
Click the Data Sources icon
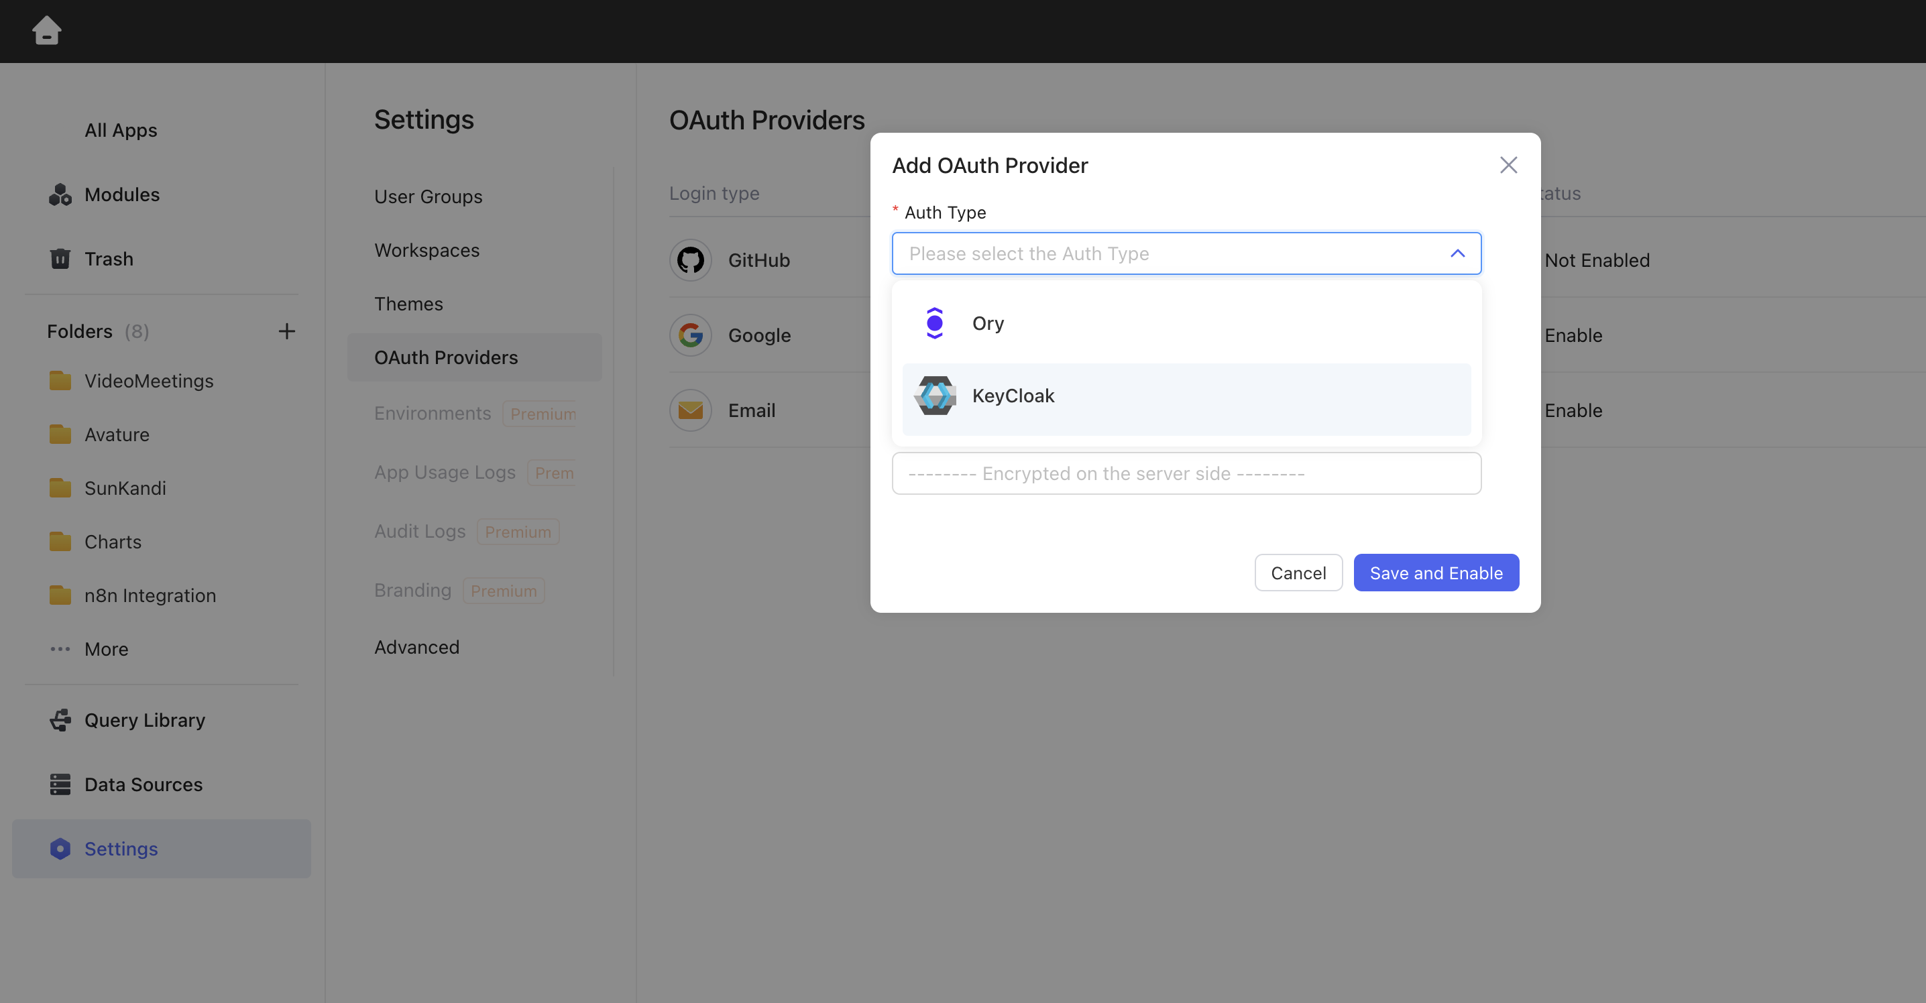(x=60, y=784)
